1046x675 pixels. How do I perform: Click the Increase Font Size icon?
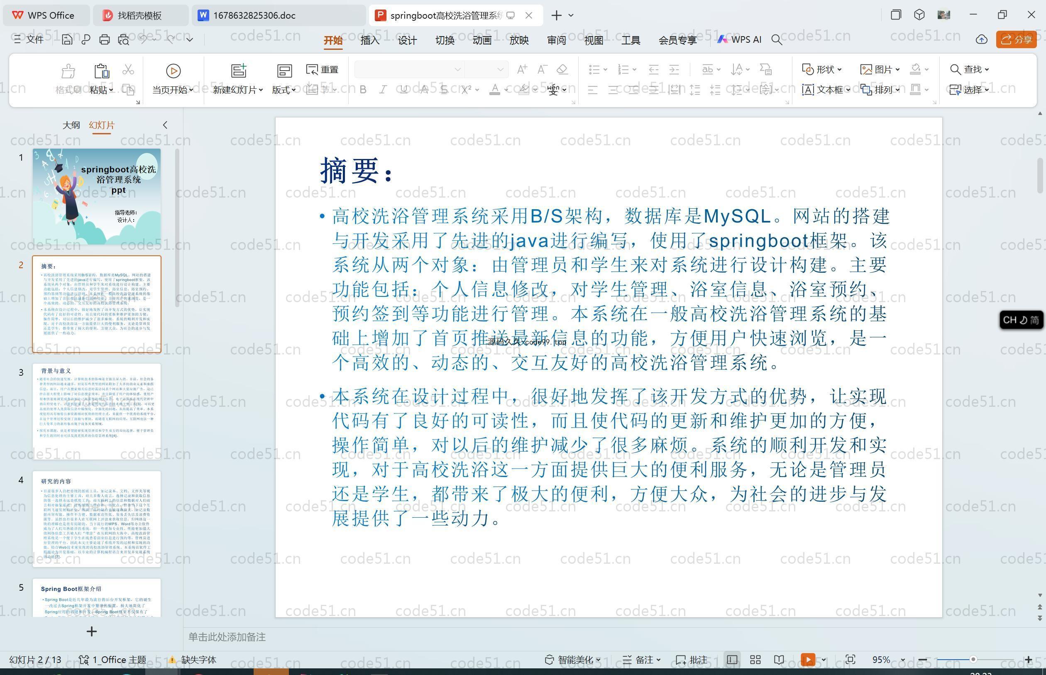coord(522,69)
